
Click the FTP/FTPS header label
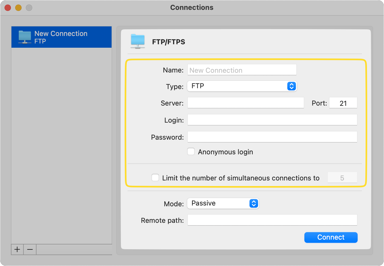pyautogui.click(x=168, y=42)
